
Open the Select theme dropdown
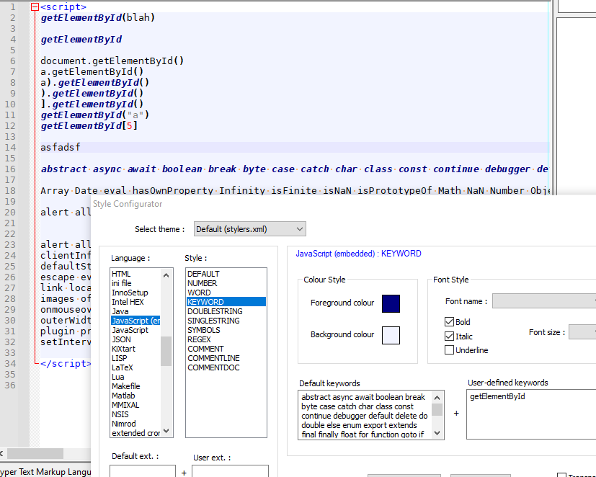tap(250, 229)
